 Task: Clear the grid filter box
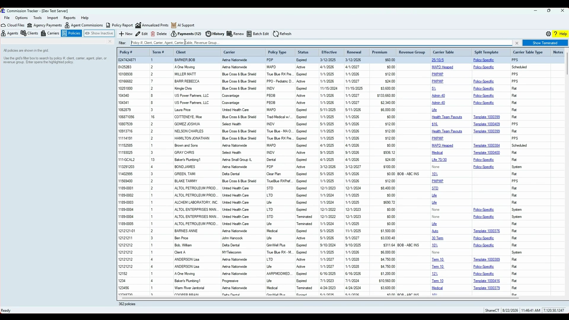[517, 43]
